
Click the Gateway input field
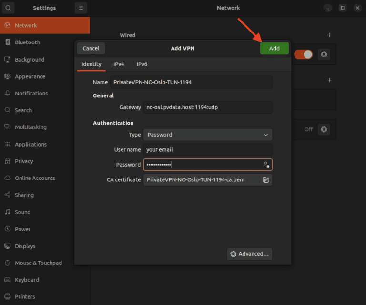pos(207,107)
